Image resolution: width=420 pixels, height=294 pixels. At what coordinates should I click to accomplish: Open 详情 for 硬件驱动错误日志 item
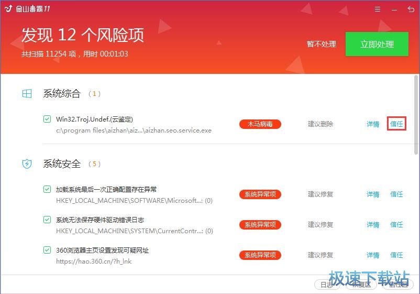coord(373,225)
